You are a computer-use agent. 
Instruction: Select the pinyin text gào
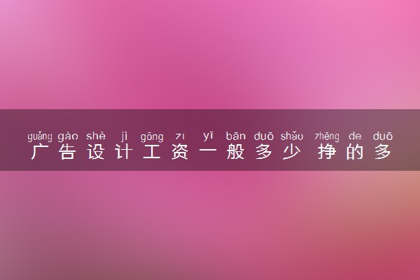[x=68, y=136]
